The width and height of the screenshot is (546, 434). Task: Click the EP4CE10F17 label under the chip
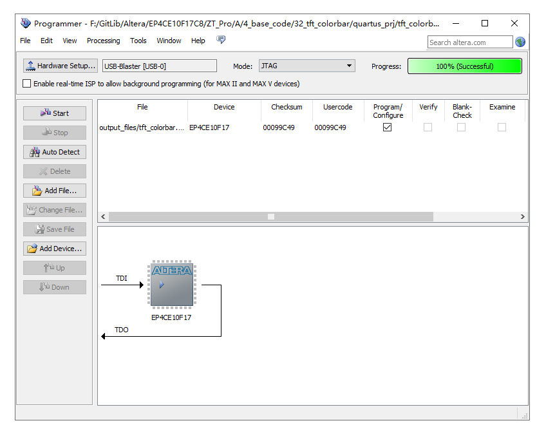[x=171, y=317]
